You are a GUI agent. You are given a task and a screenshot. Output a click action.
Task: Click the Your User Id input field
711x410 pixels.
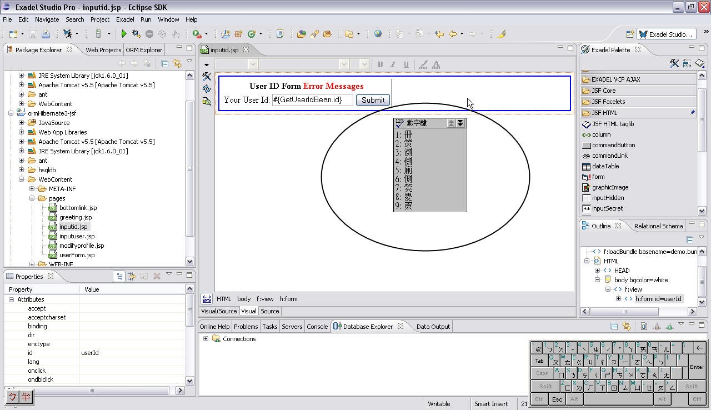312,100
